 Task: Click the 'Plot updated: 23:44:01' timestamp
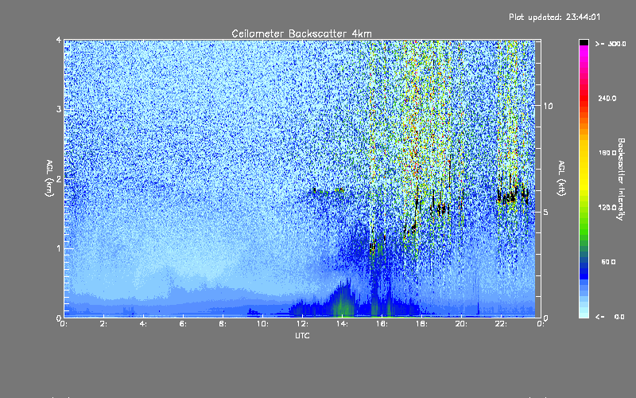[x=554, y=17]
